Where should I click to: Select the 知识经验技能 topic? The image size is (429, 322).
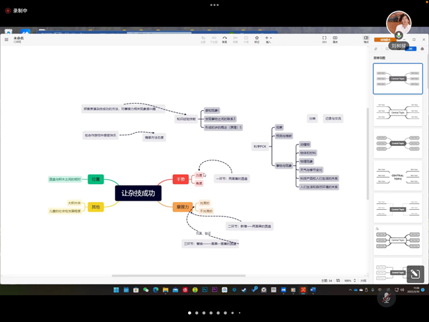pyautogui.click(x=186, y=119)
